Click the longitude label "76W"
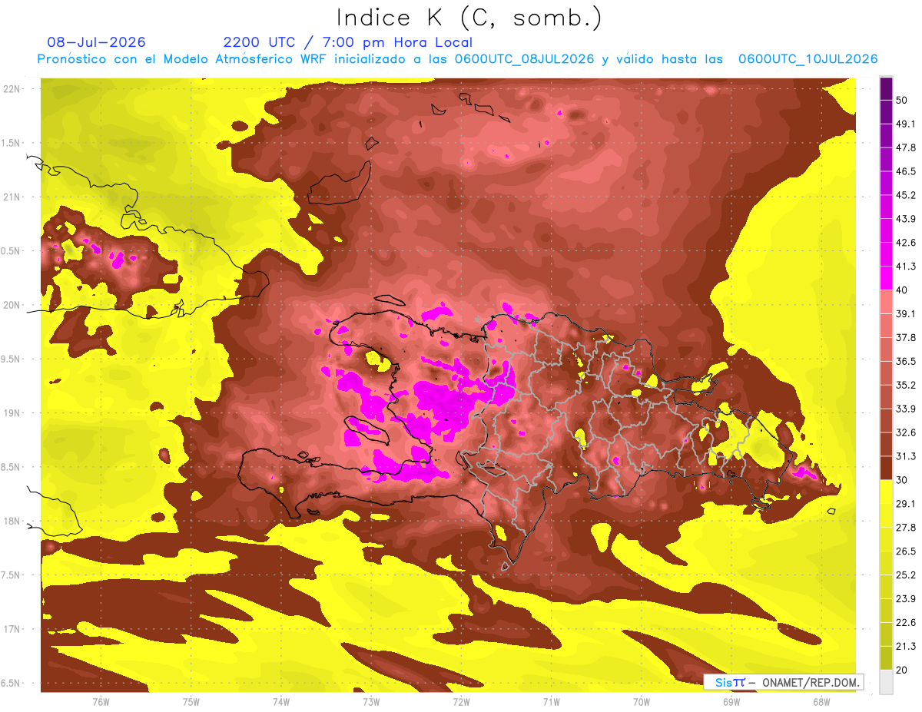The image size is (922, 712). click(101, 701)
